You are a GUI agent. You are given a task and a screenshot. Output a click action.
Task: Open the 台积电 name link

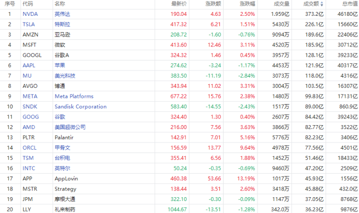62,158
